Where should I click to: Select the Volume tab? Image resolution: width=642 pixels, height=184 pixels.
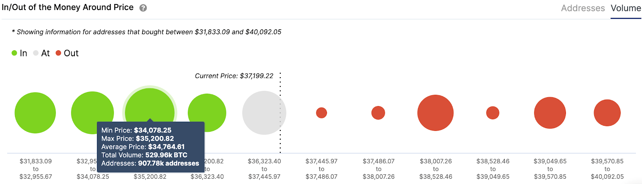coord(626,8)
